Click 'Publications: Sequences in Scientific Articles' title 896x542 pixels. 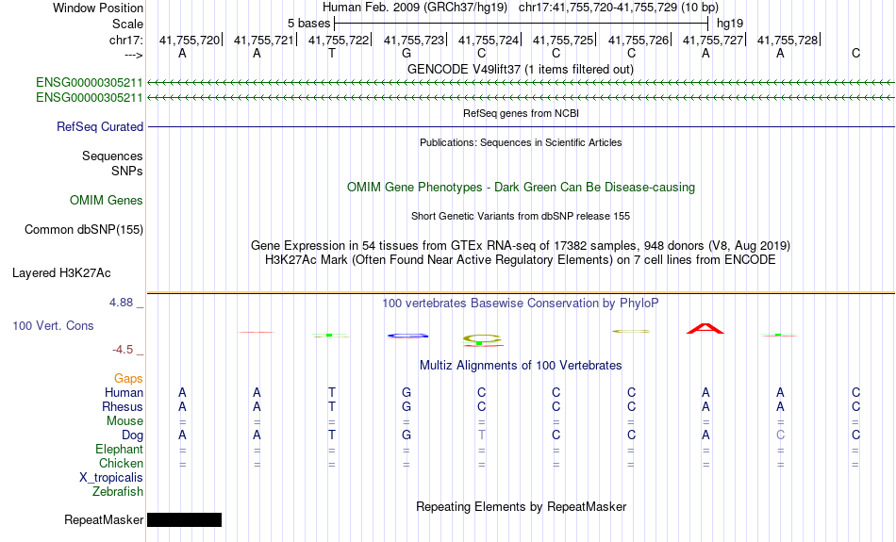[x=521, y=142]
